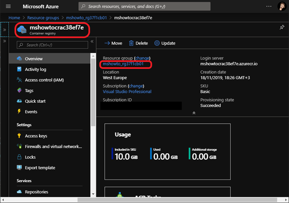Viewport: 289px width, 203px height.
Task: Click the Succeeded provisioning state
Action: (211, 105)
